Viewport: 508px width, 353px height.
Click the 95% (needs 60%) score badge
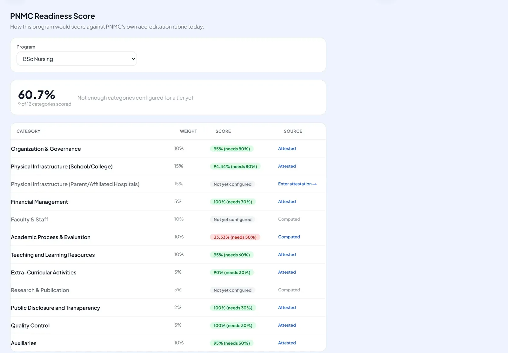(232, 255)
